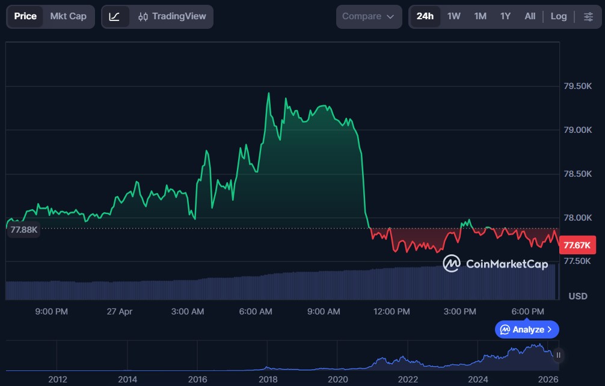
Task: Click the Analyze button
Action: point(526,329)
